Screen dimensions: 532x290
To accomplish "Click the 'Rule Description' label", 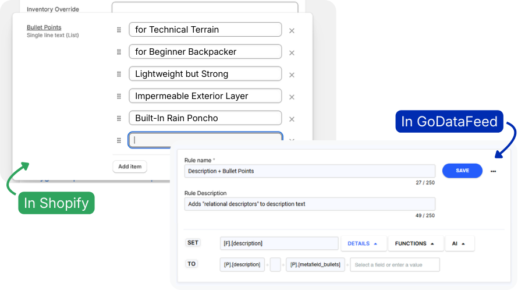I will (x=205, y=193).
